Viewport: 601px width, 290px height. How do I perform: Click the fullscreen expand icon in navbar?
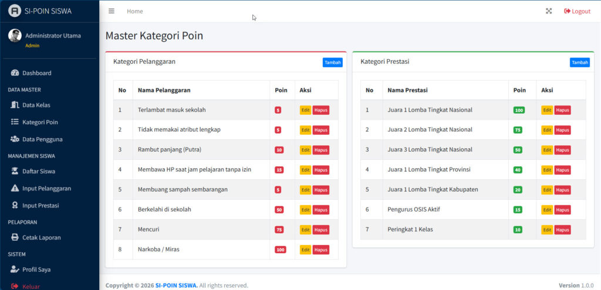tap(549, 11)
